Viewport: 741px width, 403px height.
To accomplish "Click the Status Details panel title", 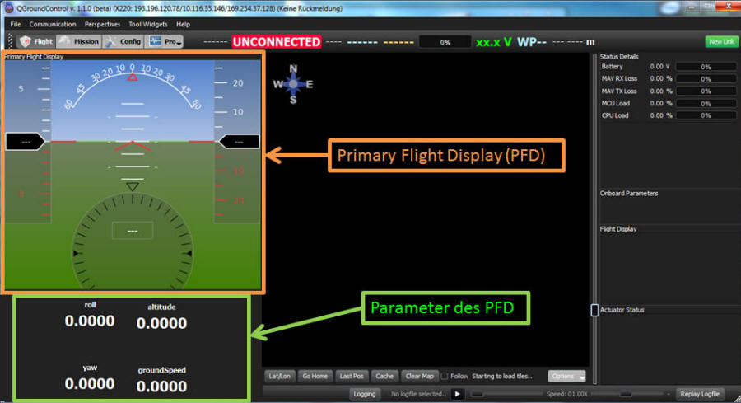I will (619, 56).
